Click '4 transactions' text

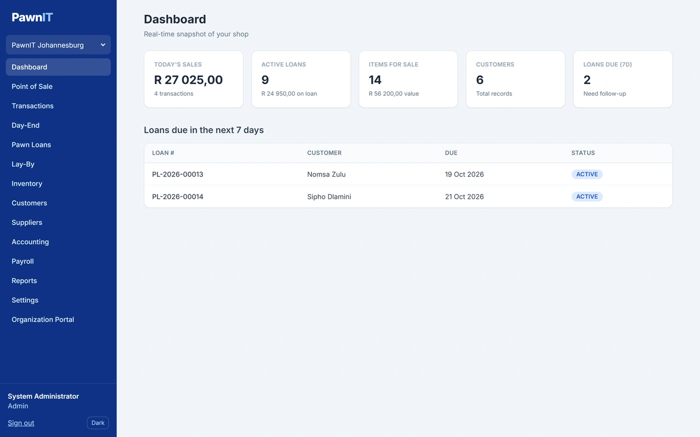pos(174,93)
